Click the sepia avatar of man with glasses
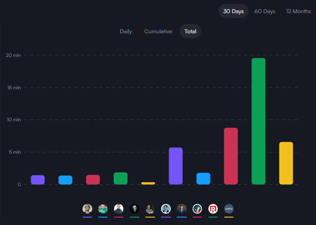 click(87, 209)
